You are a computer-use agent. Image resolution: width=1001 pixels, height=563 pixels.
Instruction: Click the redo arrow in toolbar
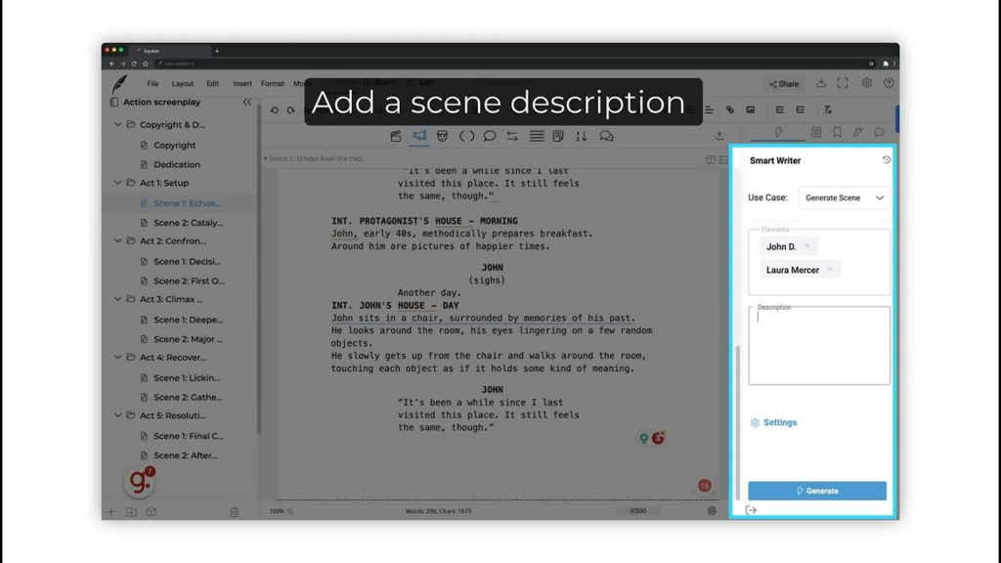click(290, 109)
